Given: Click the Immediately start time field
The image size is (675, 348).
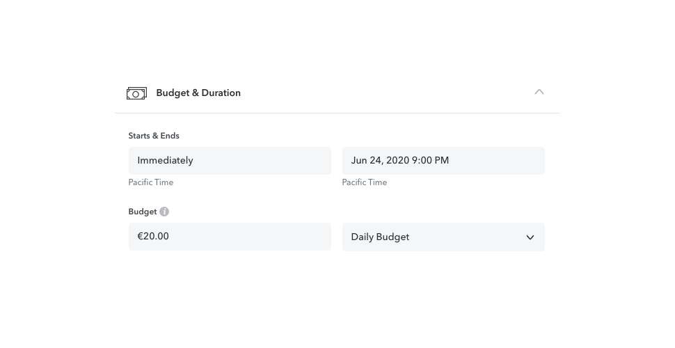Looking at the screenshot, I should coord(230,161).
